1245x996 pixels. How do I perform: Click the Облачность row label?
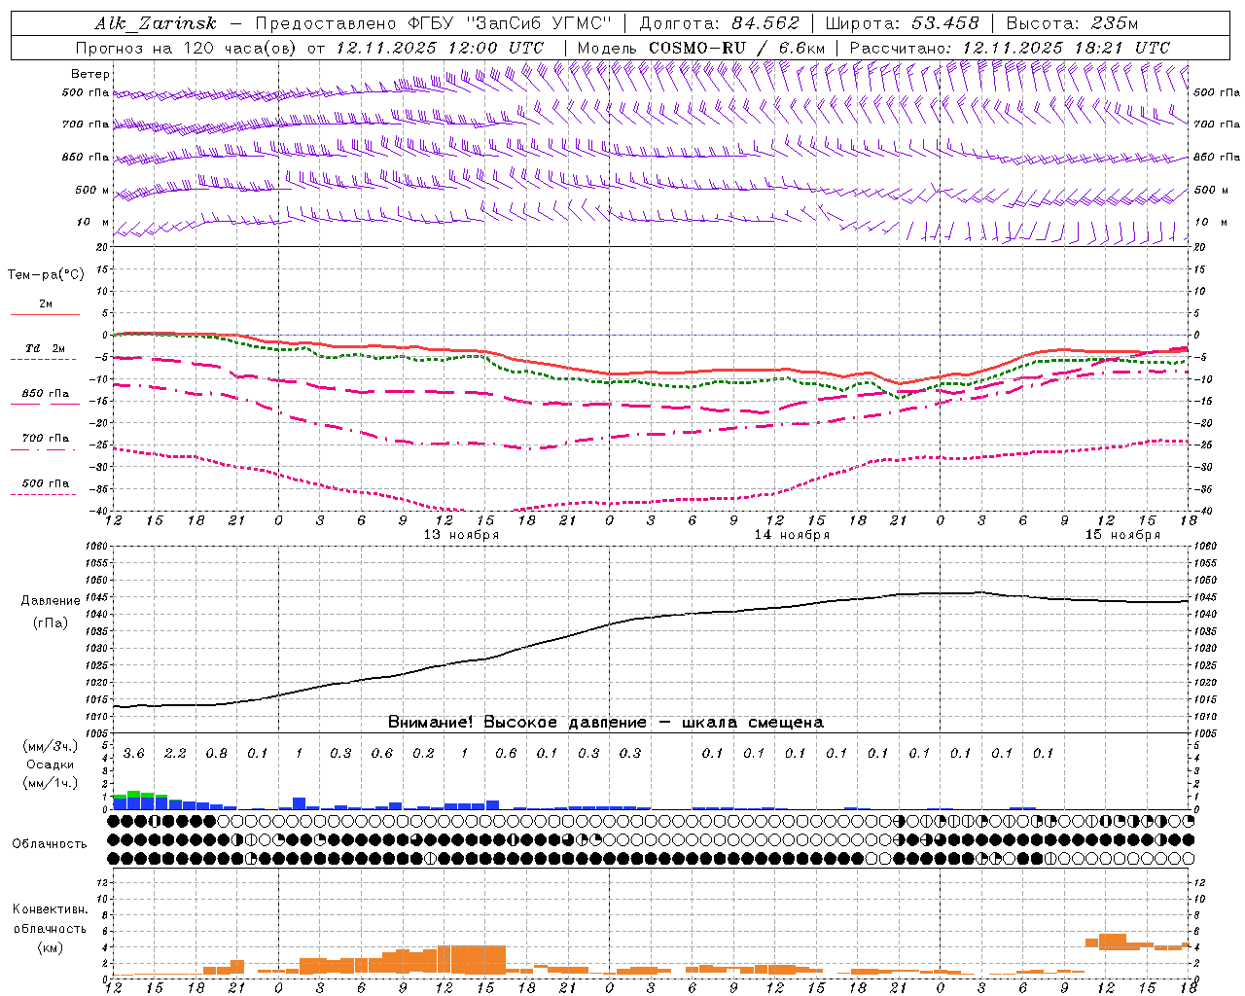[x=49, y=844]
